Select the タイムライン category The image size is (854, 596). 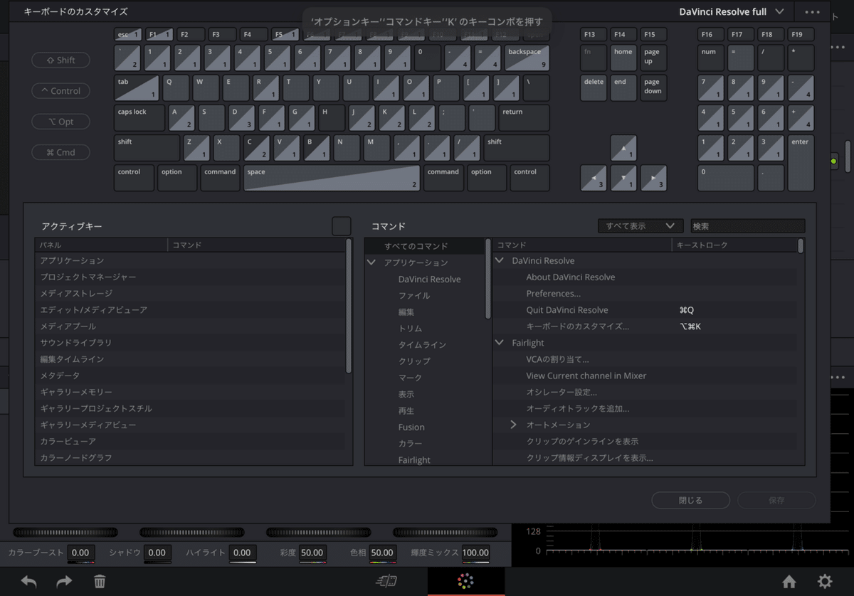[x=422, y=344]
